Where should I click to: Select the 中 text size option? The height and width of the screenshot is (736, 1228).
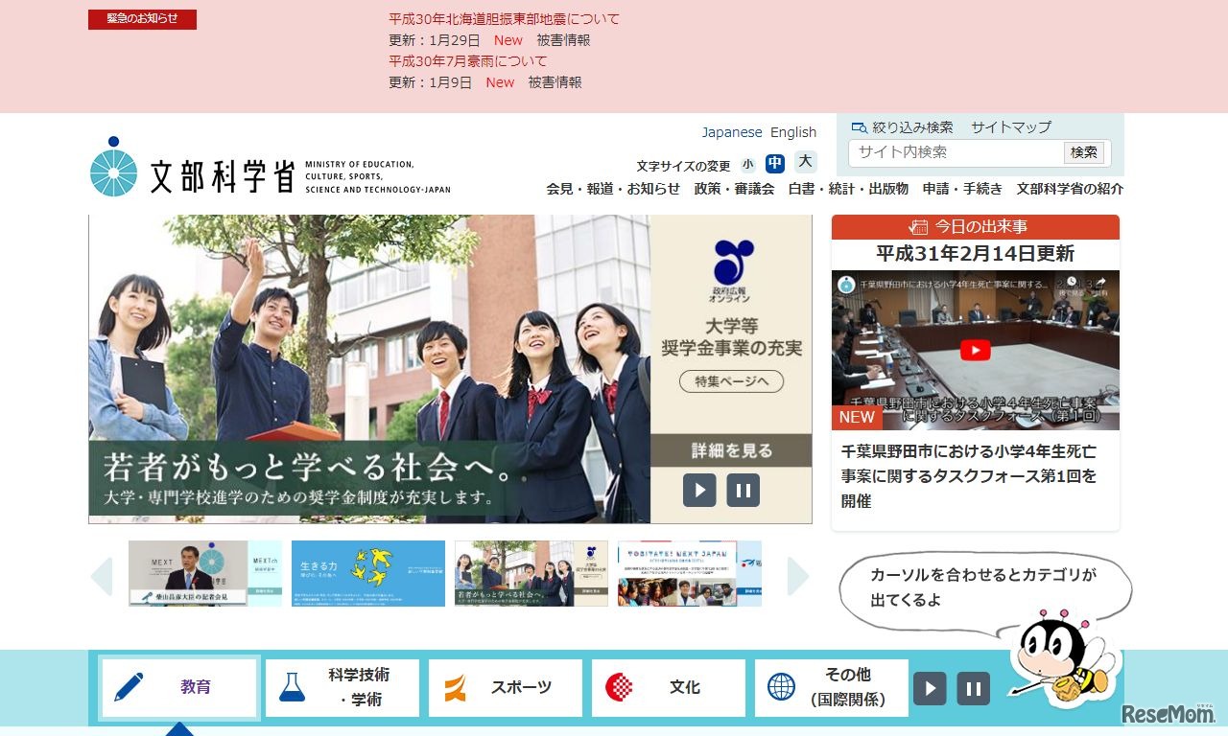[776, 164]
